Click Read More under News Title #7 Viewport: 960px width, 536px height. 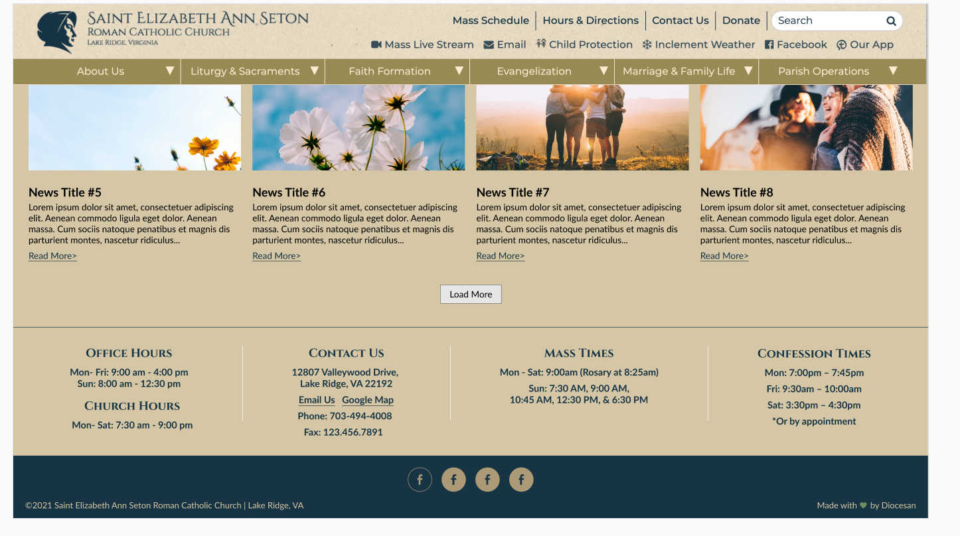click(500, 256)
